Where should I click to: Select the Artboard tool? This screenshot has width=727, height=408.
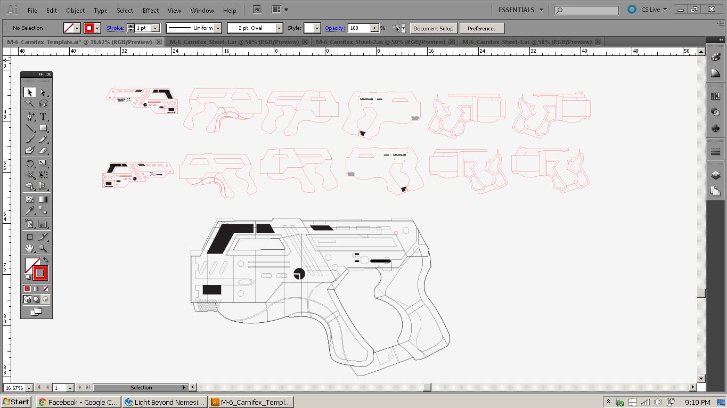30,237
